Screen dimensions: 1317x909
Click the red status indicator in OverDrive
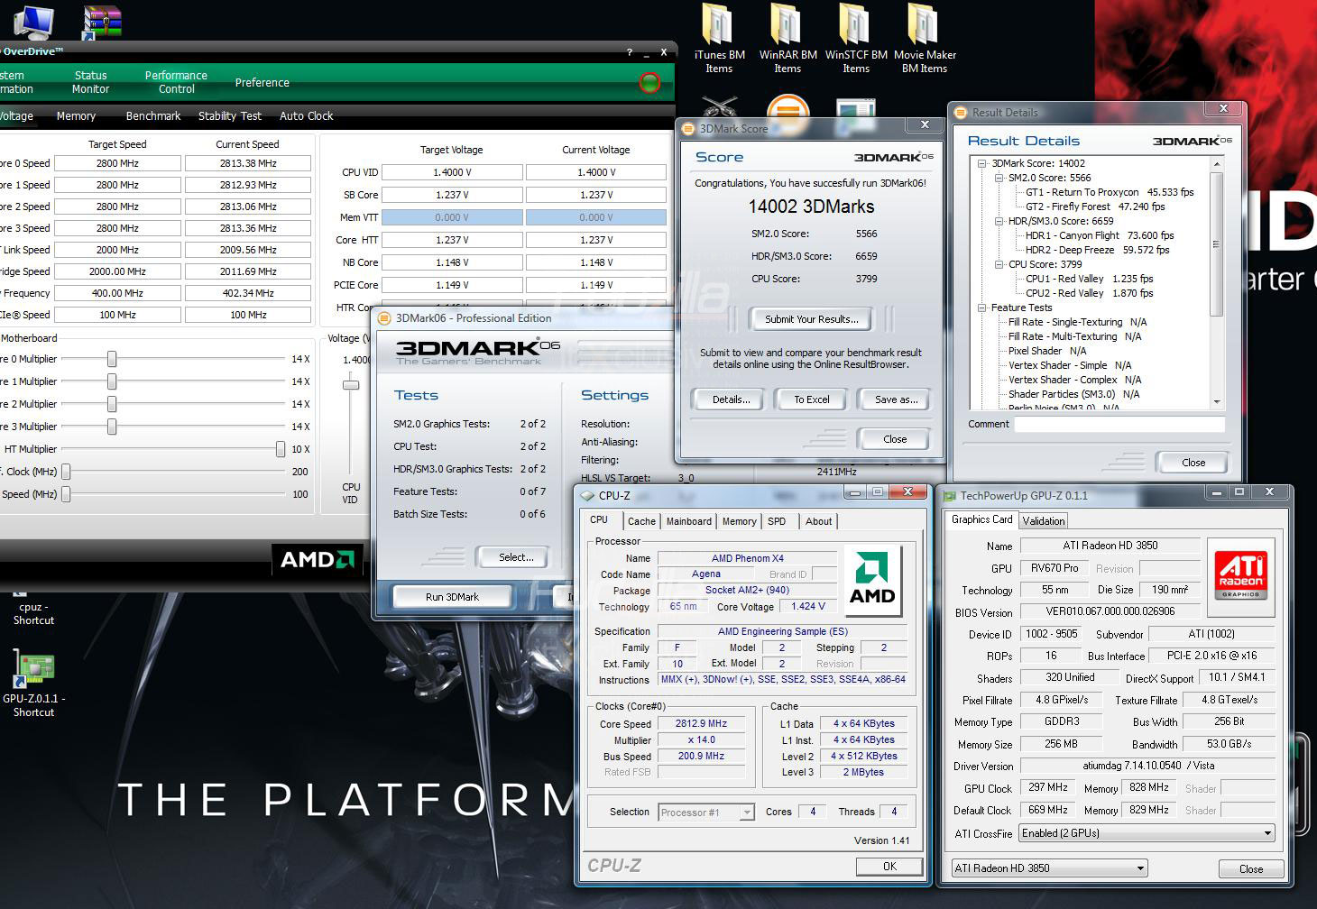pyautogui.click(x=649, y=83)
